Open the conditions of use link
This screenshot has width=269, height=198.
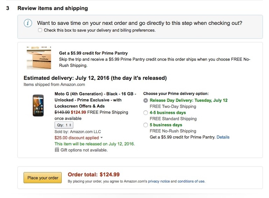pyautogui.click(x=191, y=182)
